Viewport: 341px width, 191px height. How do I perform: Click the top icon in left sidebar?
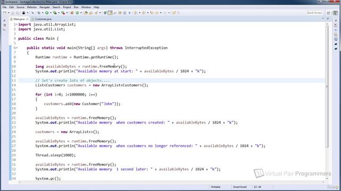pos(5,20)
